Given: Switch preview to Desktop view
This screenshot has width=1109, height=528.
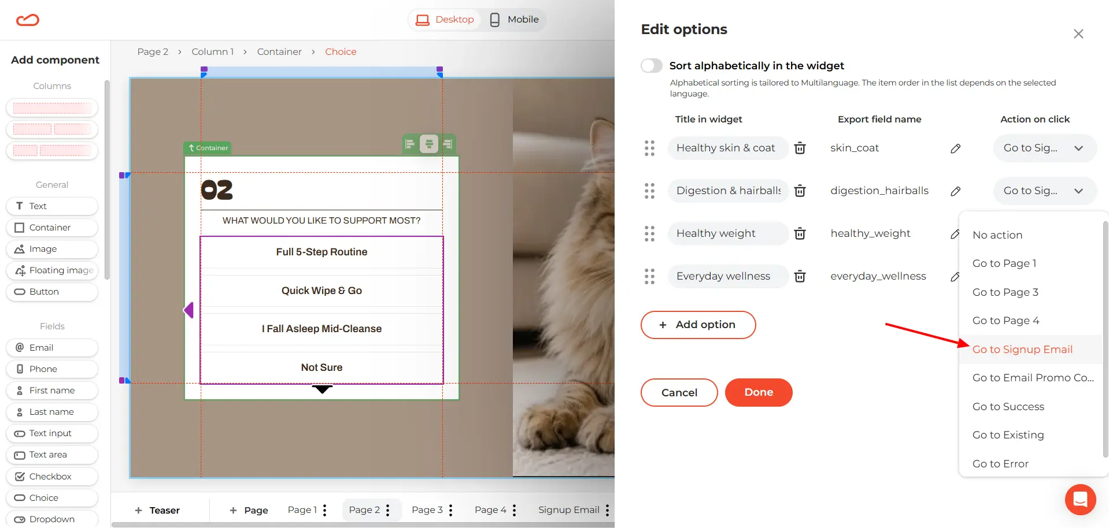Looking at the screenshot, I should [x=445, y=20].
